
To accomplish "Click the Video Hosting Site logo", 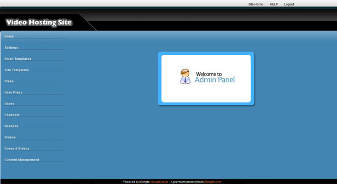I will click(39, 23).
